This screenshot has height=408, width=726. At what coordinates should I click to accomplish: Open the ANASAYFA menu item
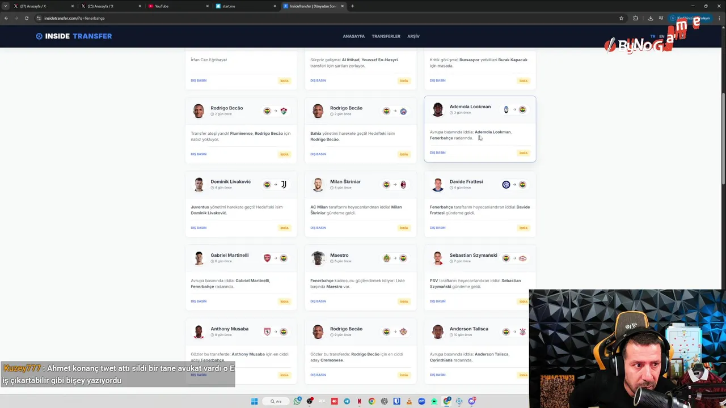[353, 36]
